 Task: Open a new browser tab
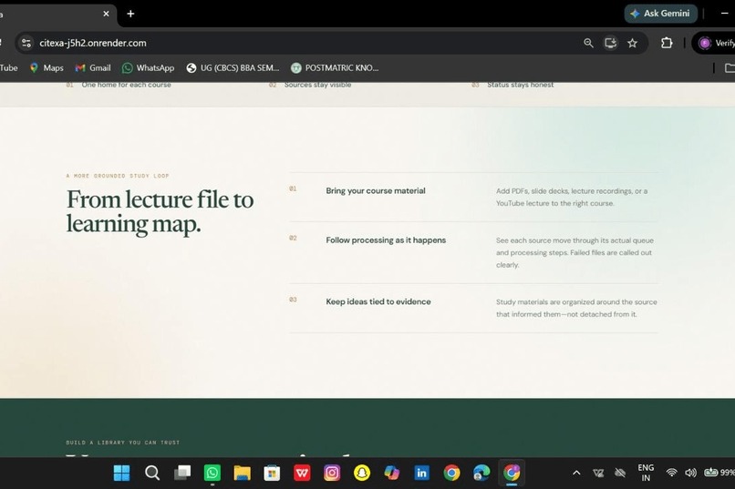tap(130, 14)
